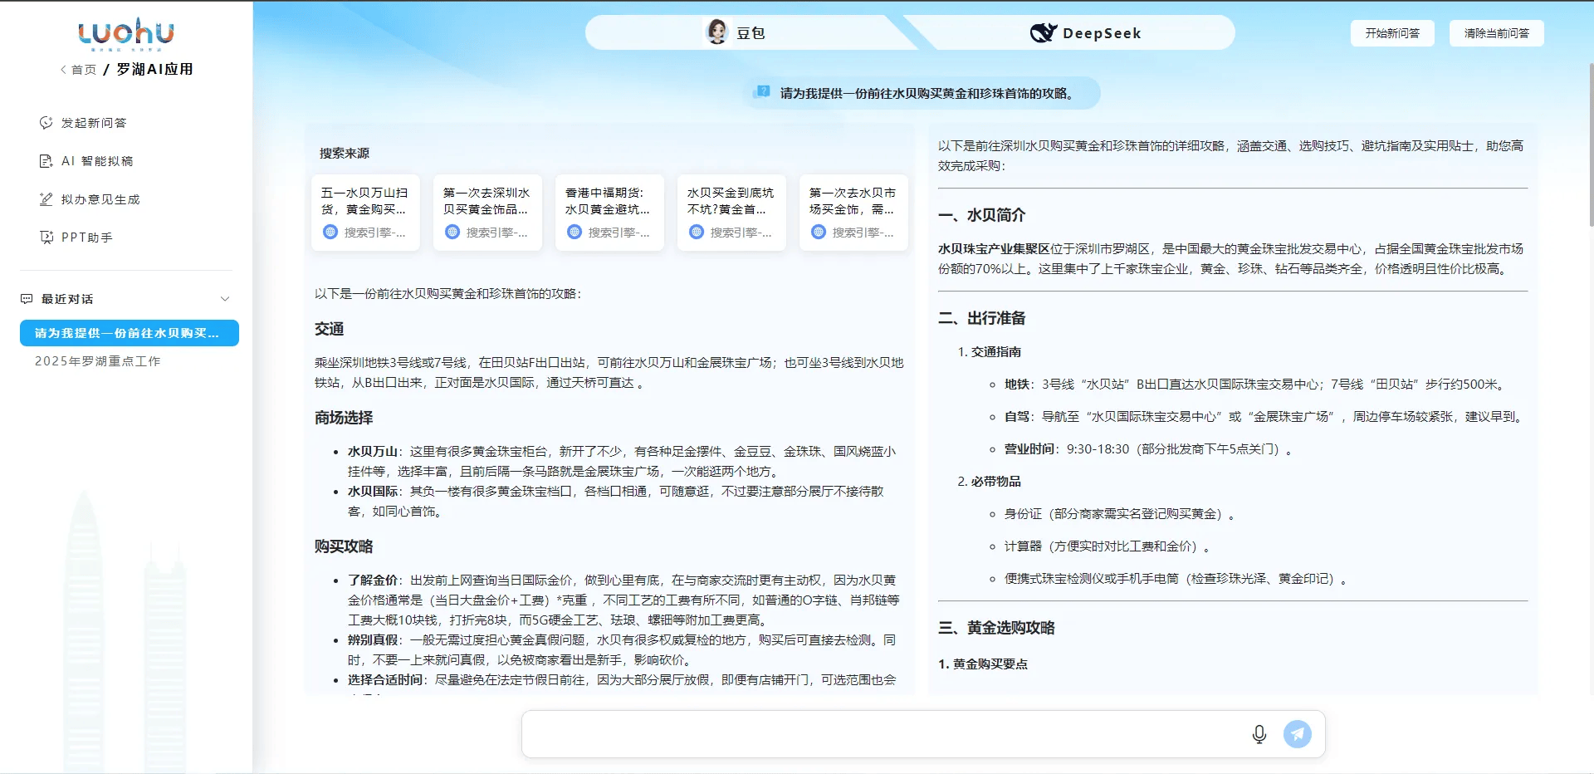Select the 发起新问答 sidebar icon
The height and width of the screenshot is (774, 1594).
pos(46,122)
